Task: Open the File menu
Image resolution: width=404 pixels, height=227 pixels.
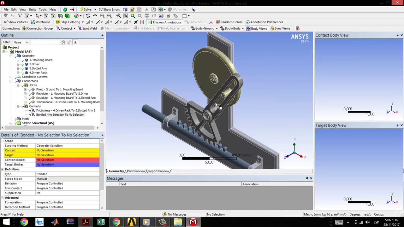Action: (x=6, y=9)
